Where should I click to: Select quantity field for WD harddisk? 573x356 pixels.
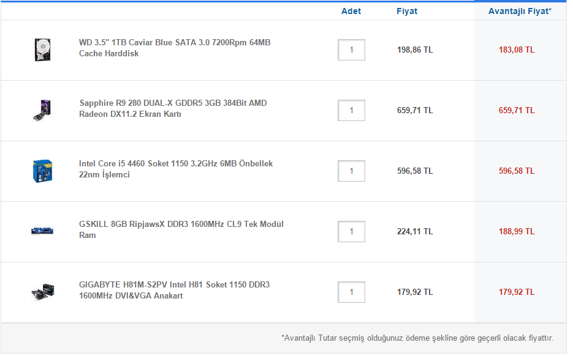click(351, 50)
